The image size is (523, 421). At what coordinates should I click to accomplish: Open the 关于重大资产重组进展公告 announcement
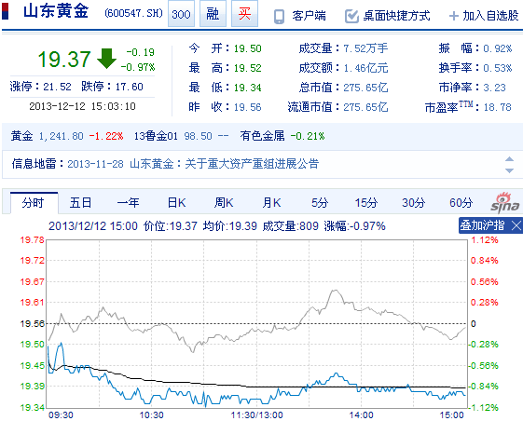click(x=252, y=164)
